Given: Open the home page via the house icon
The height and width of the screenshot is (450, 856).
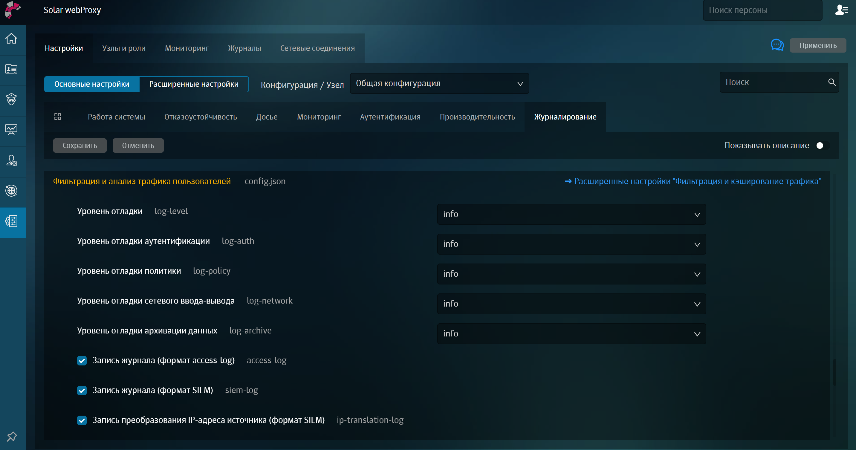Looking at the screenshot, I should 12,38.
